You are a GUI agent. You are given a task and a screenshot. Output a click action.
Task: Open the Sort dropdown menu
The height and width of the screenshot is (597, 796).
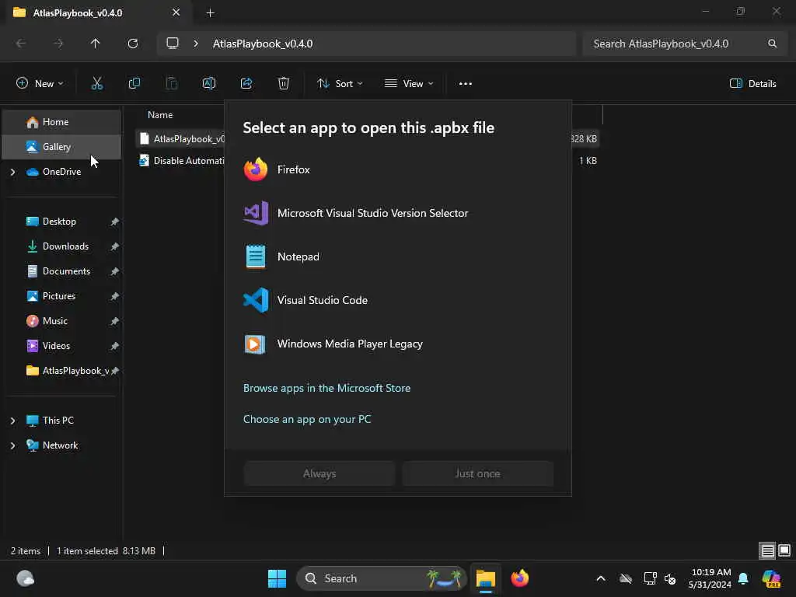point(340,84)
